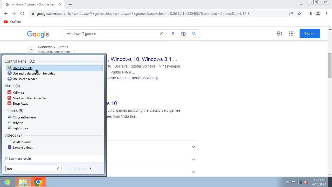This screenshot has height=187, width=332.
Task: Expand the second related question chevron
Action: point(193,159)
